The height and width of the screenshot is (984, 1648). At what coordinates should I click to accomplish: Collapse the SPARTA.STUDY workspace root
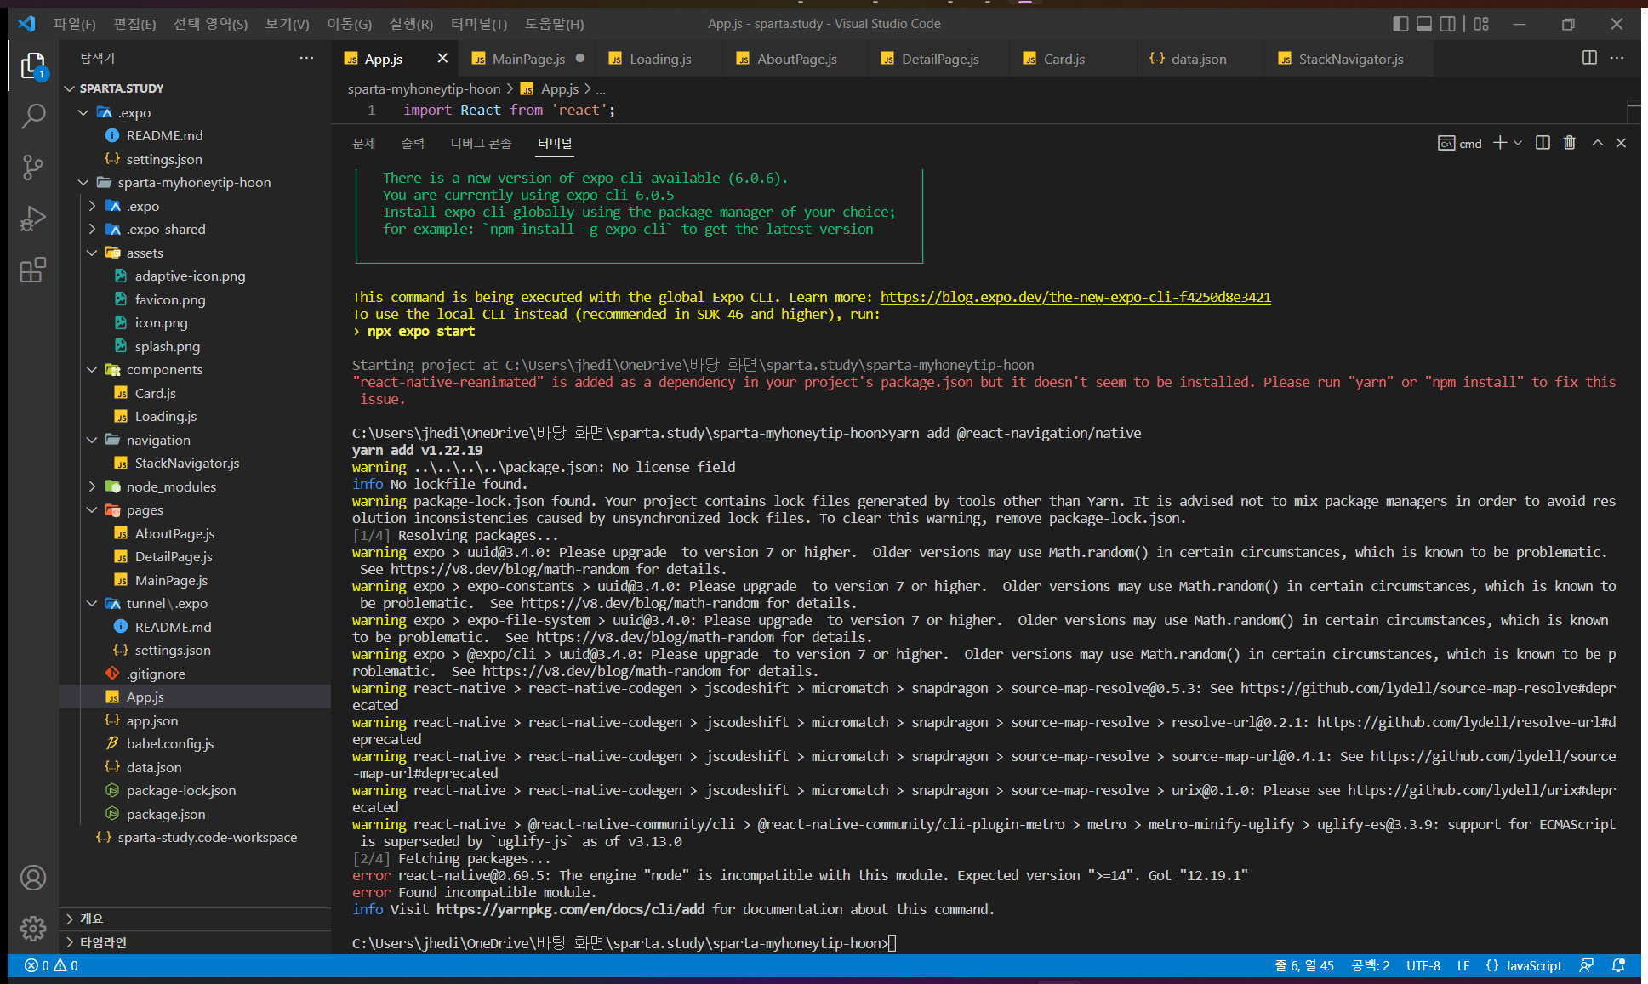click(70, 88)
